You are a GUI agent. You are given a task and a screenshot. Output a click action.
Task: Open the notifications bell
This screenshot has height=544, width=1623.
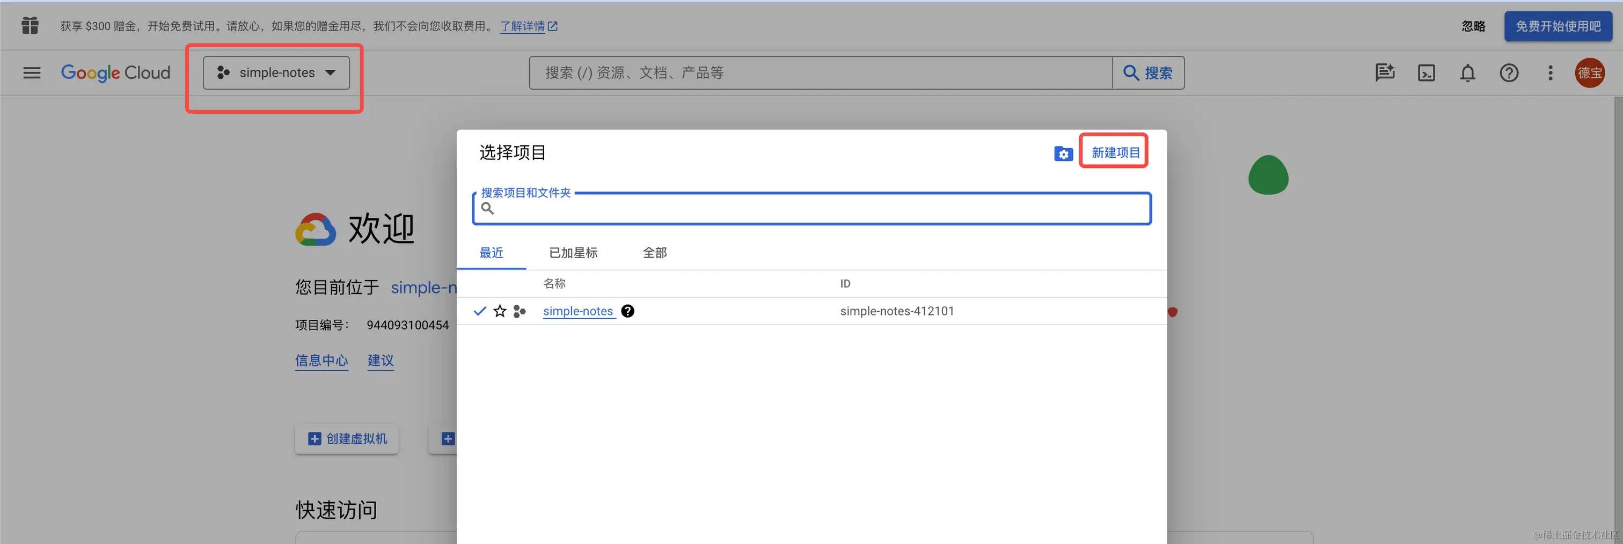click(x=1467, y=73)
